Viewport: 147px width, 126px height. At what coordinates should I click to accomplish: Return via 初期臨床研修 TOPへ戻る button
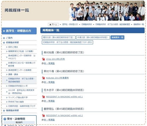67,42
